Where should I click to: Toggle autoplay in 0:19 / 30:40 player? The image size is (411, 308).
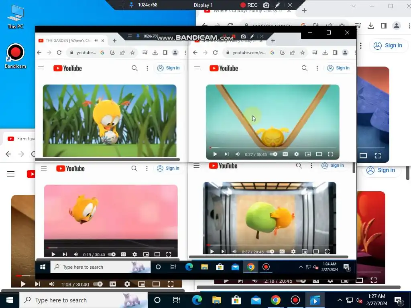pos(112,254)
